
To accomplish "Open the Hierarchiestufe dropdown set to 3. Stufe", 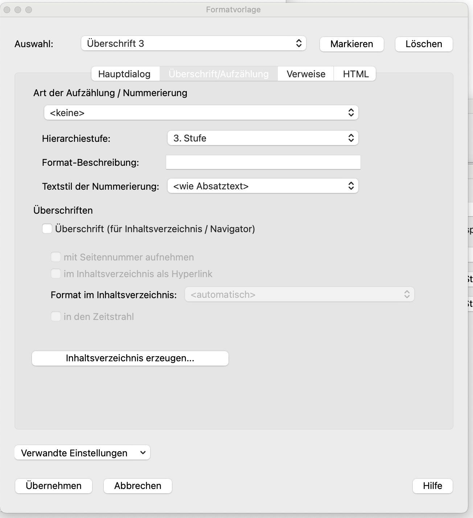I will click(263, 138).
